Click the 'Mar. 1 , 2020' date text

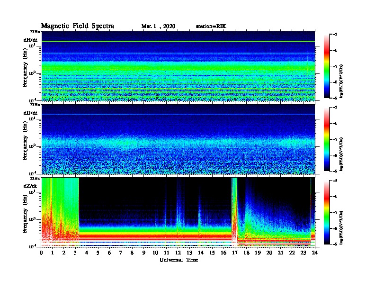(x=158, y=27)
